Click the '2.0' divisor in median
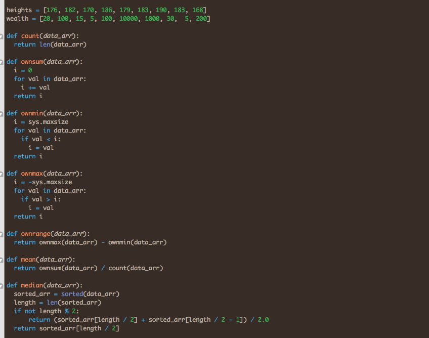 tap(263, 320)
